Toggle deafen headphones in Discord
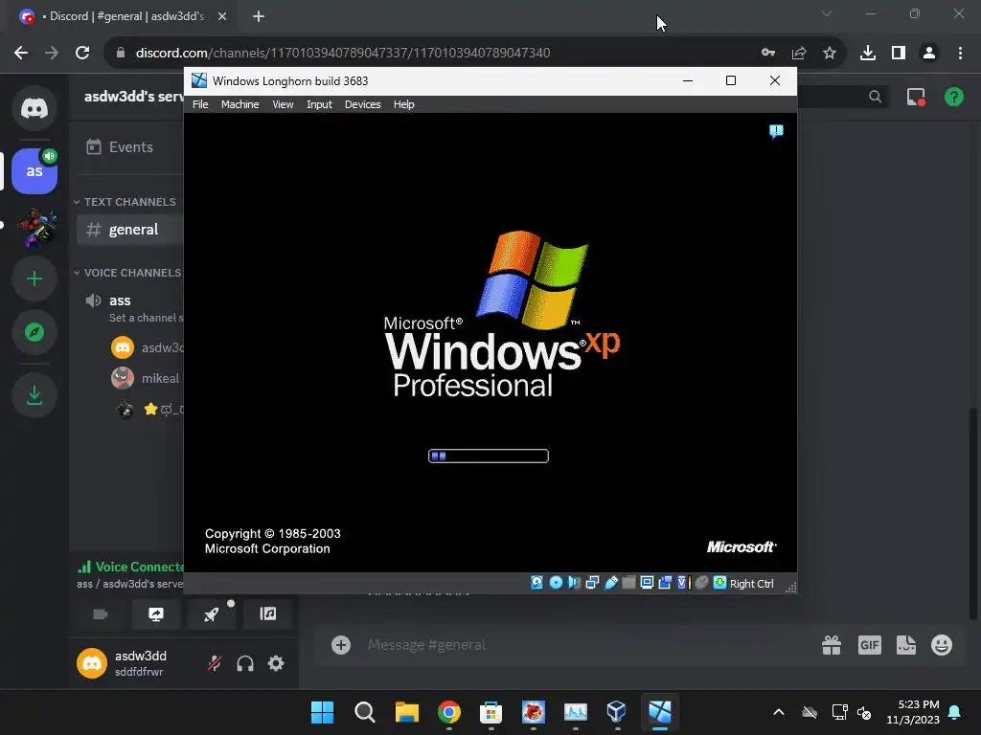Viewport: 981px width, 735px height. point(245,663)
